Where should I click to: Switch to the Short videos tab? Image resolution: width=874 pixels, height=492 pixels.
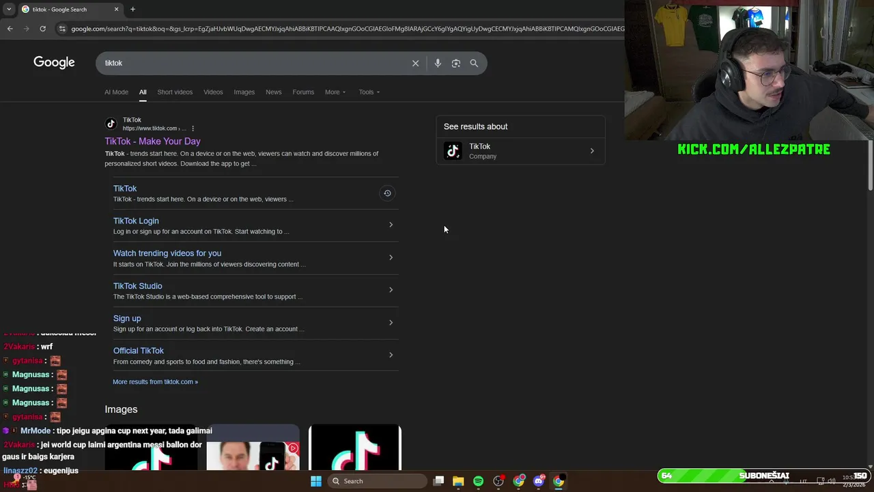(175, 92)
